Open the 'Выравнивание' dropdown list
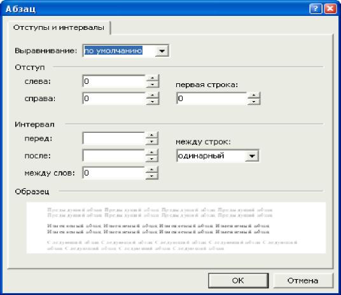The height and width of the screenshot is (295, 341). (162, 51)
